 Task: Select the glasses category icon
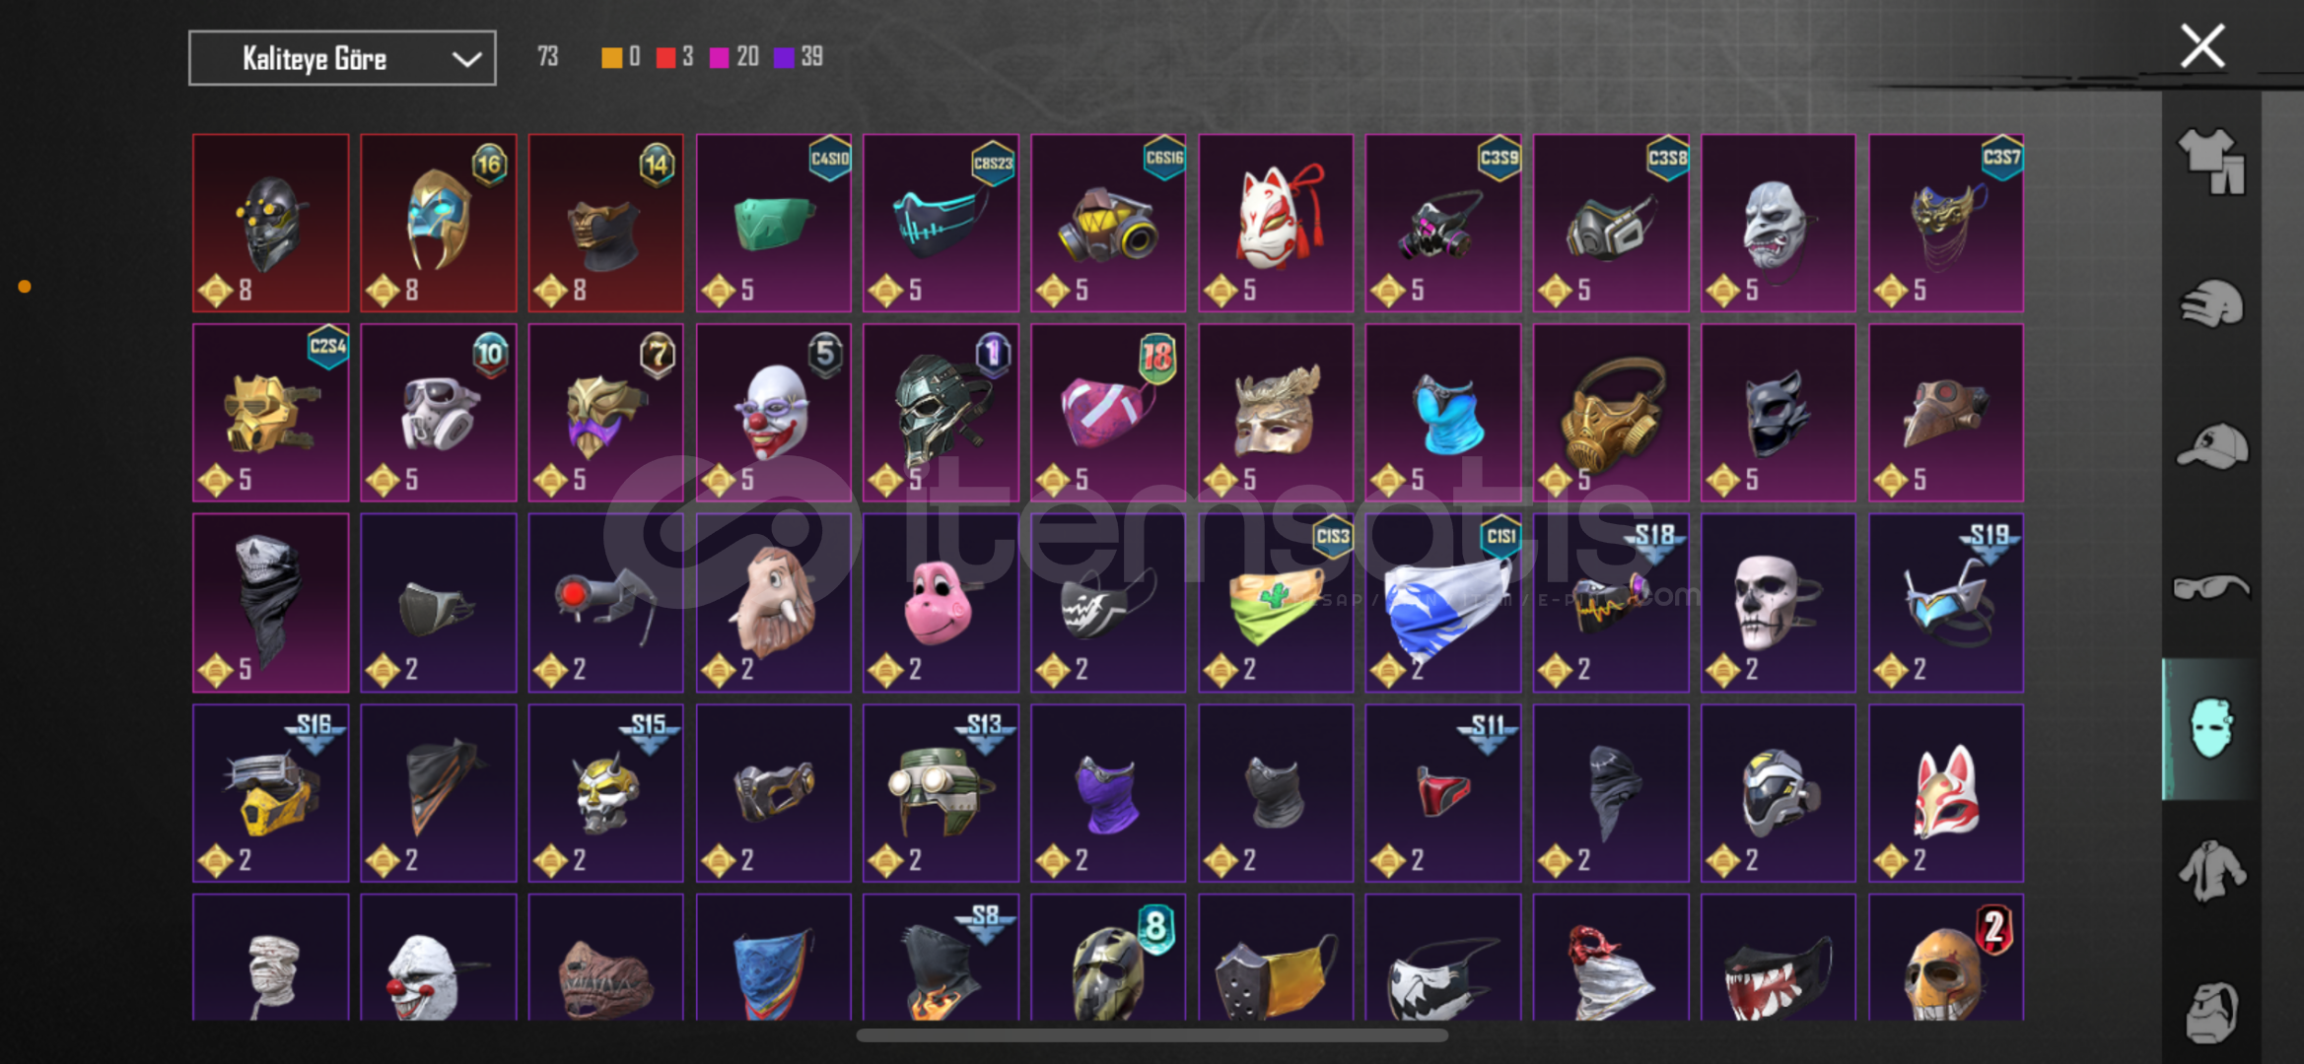[2211, 588]
